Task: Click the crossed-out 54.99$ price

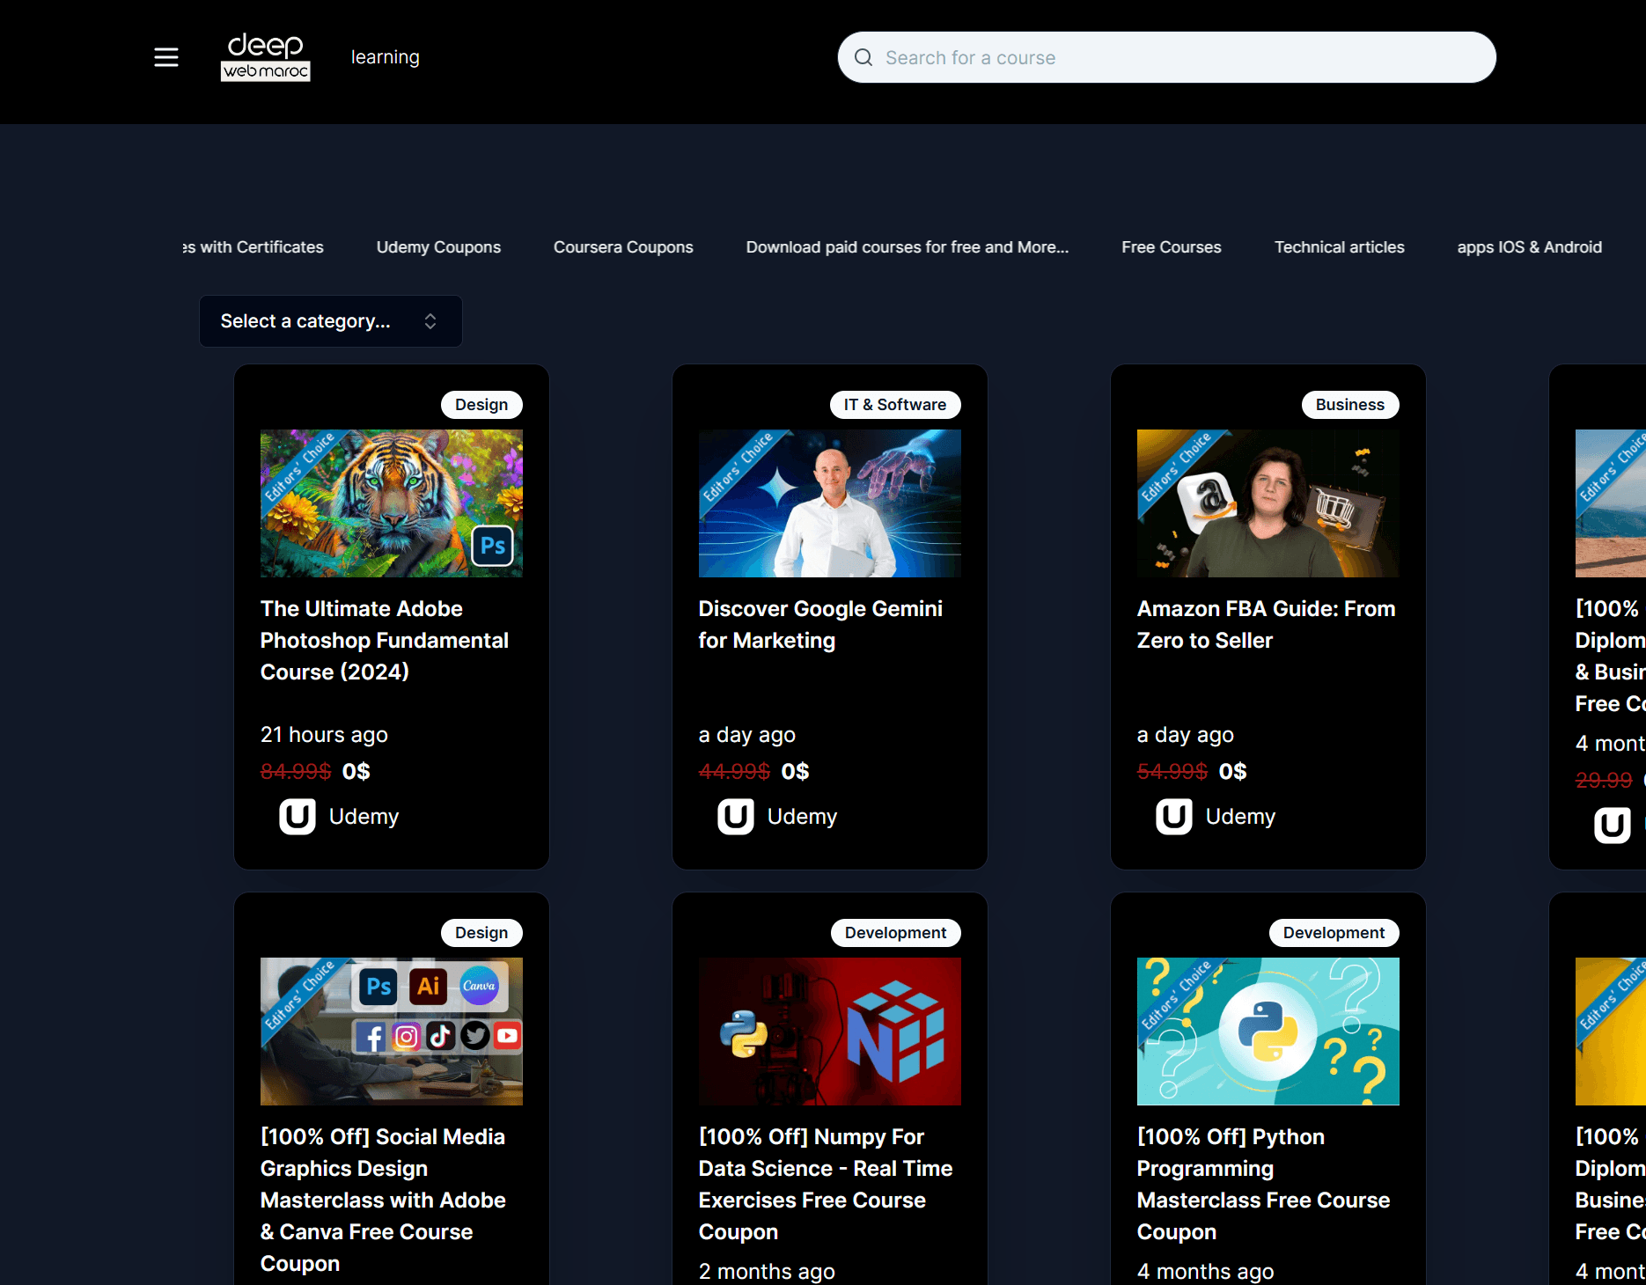Action: pos(1172,772)
